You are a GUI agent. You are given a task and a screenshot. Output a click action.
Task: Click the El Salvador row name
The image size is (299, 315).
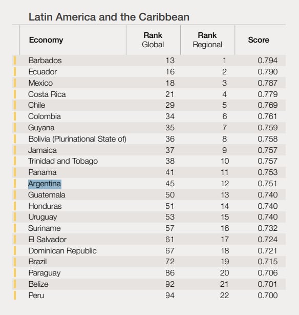point(47,240)
